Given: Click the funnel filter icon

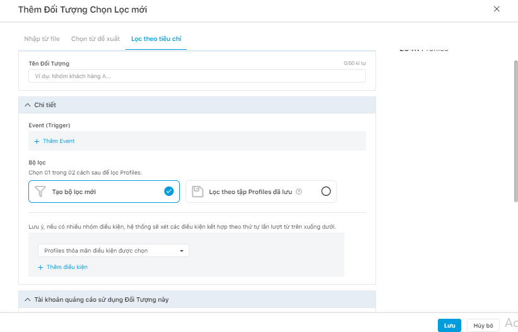Looking at the screenshot, I should 40,192.
